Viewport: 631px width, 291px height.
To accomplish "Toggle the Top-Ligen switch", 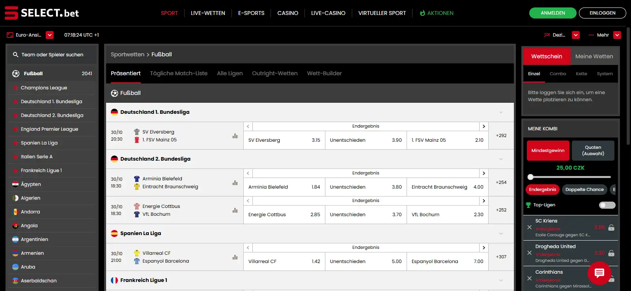I will tap(607, 205).
